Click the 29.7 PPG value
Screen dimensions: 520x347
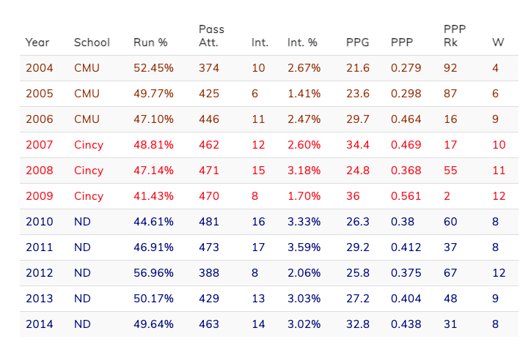tap(358, 119)
